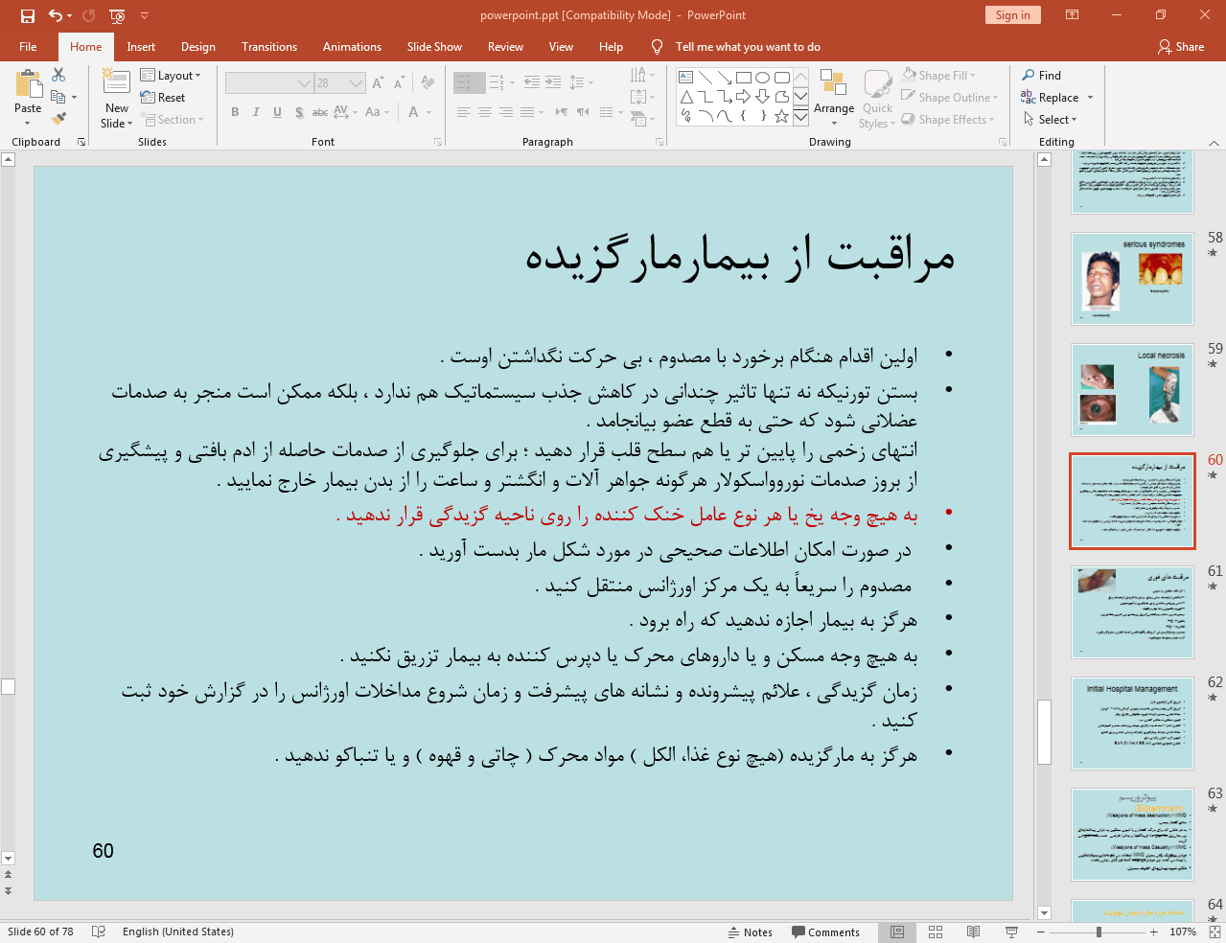Viewport: 1226px width, 943px height.
Task: Click the Format Painter brush icon
Action: pos(59,119)
